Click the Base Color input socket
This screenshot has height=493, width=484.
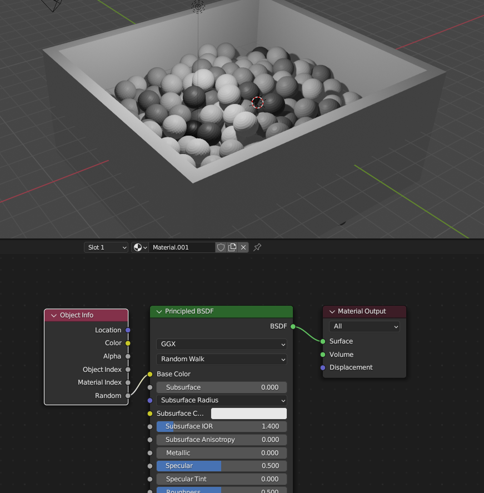pyautogui.click(x=150, y=374)
